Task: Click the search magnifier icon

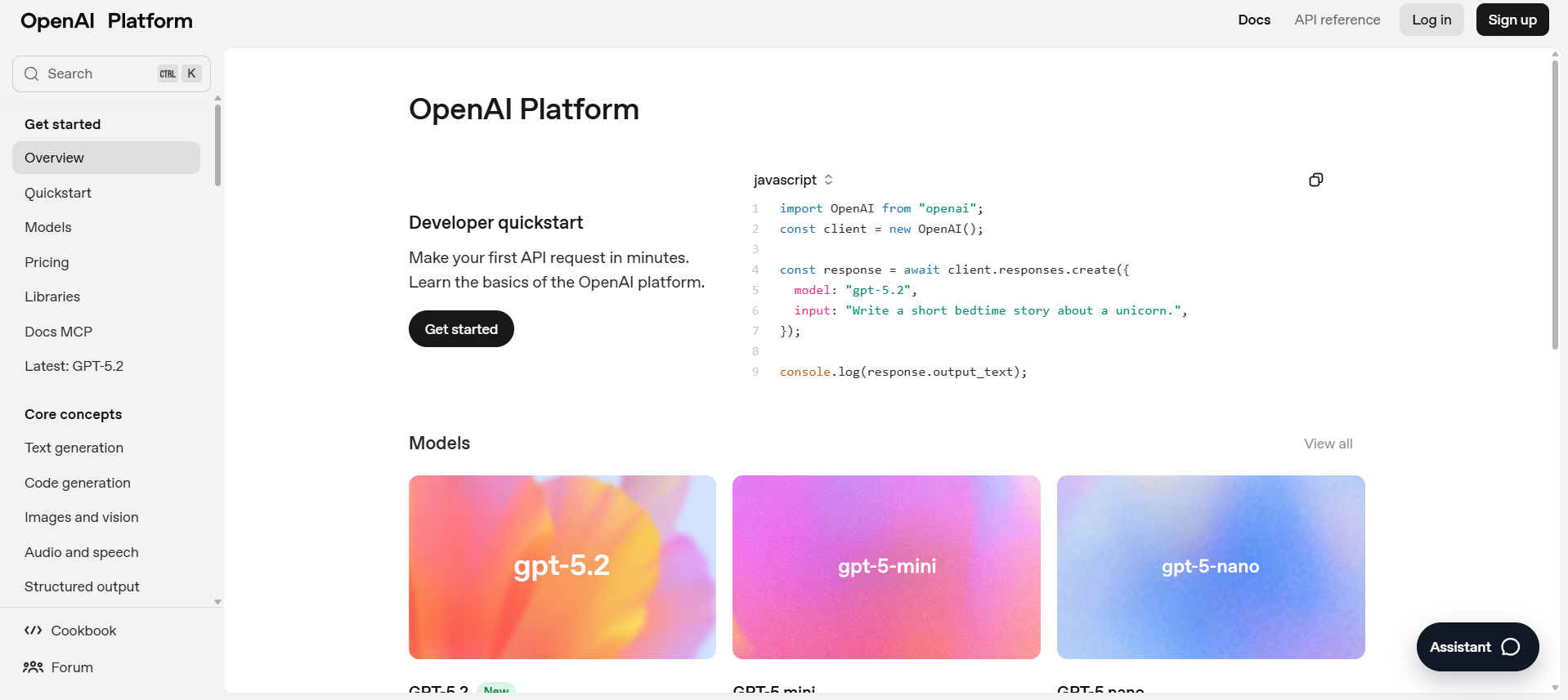Action: (32, 74)
